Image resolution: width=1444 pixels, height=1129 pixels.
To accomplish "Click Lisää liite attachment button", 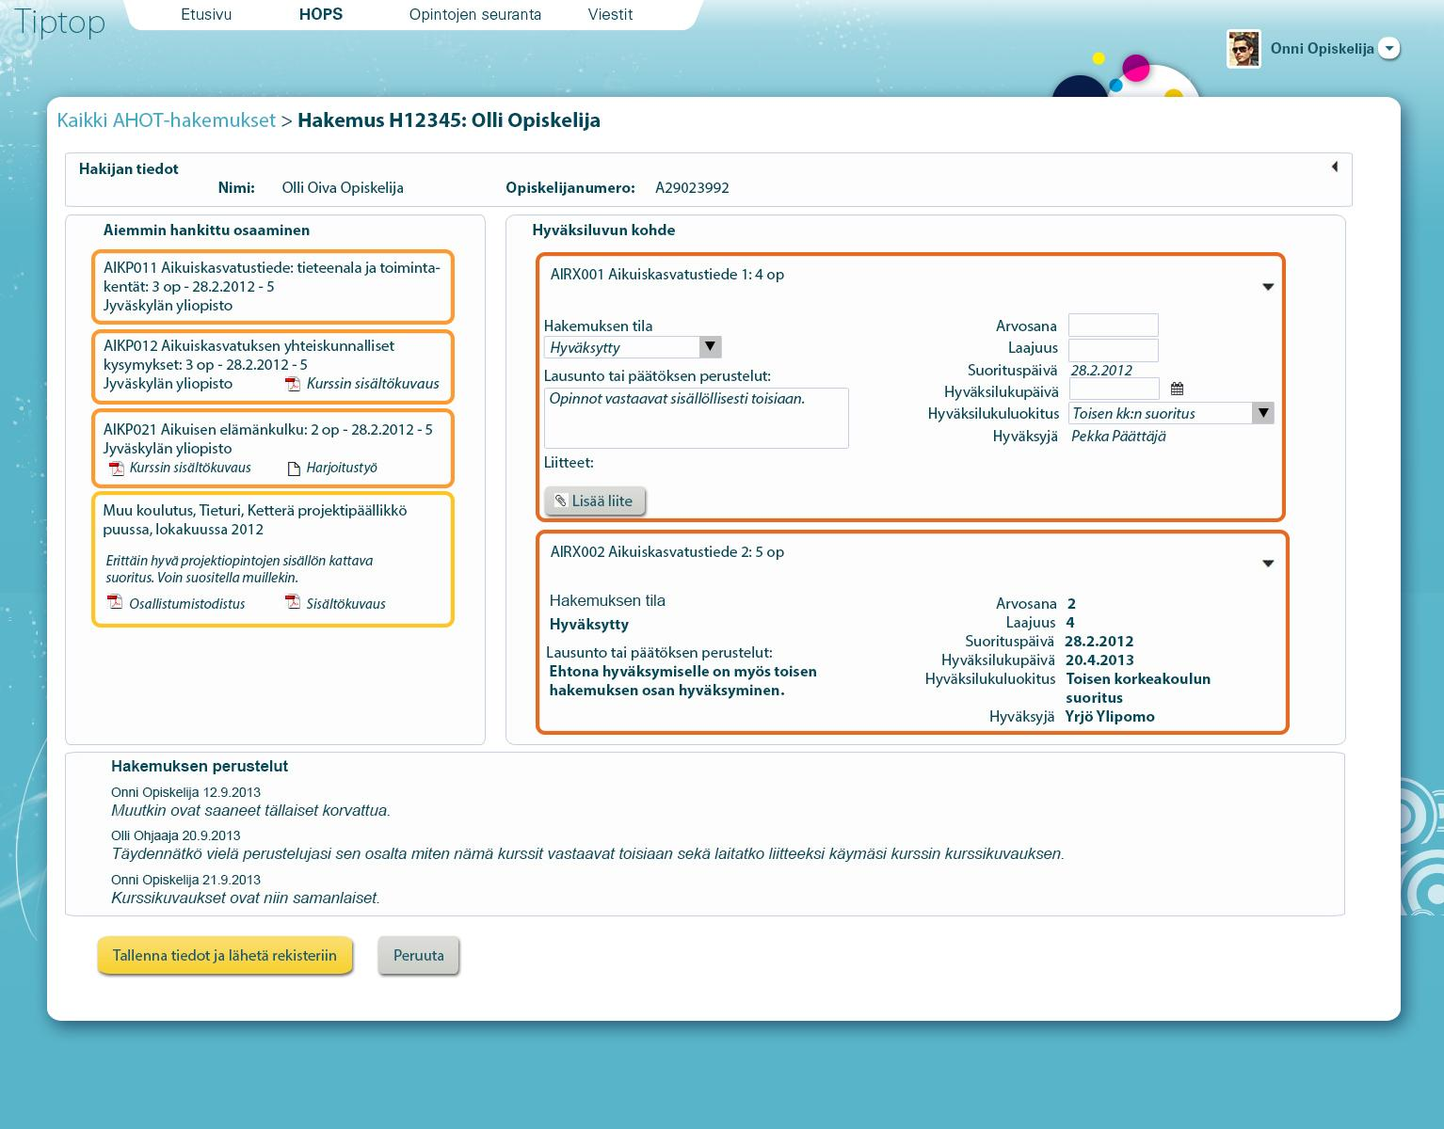I will pyautogui.click(x=595, y=501).
